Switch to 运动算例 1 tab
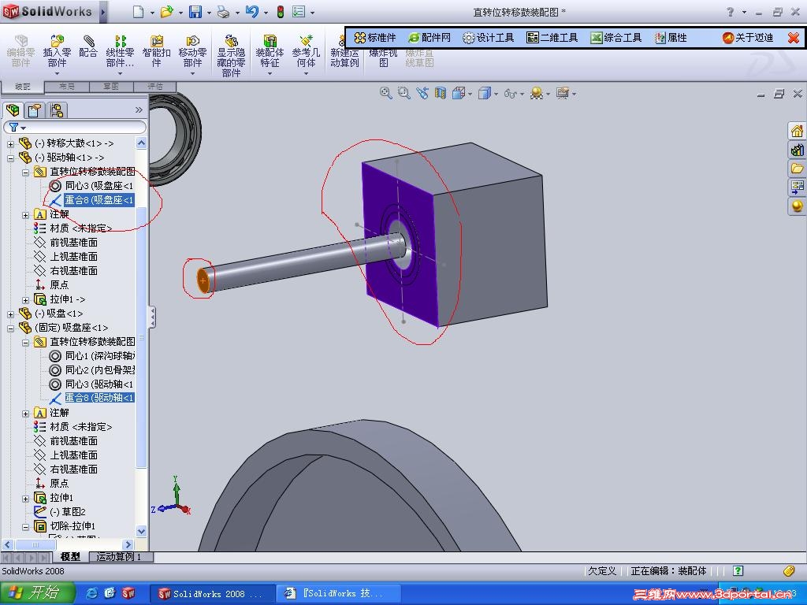Image resolution: width=807 pixels, height=605 pixels. click(x=121, y=557)
